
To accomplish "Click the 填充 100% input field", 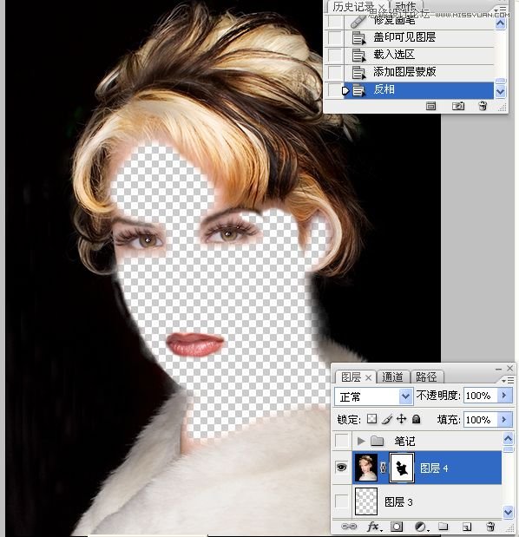I will point(480,419).
